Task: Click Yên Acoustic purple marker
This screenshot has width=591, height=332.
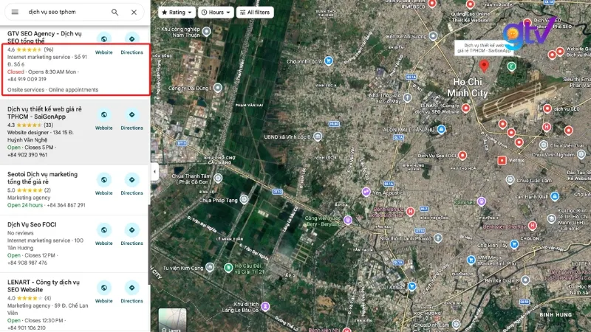Action: tap(366, 192)
